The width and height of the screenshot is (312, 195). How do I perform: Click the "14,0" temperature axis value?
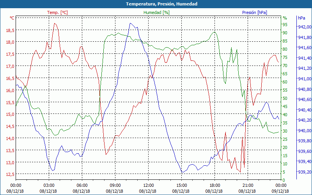click(11, 138)
